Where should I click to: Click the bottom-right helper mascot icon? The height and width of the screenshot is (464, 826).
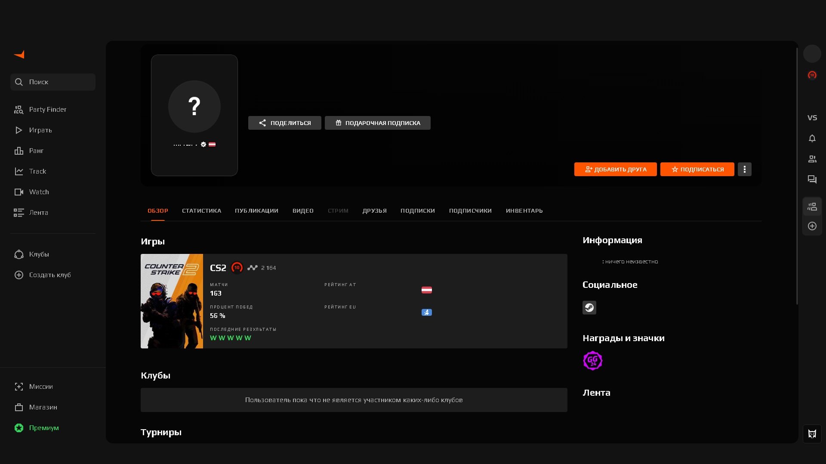click(812, 434)
